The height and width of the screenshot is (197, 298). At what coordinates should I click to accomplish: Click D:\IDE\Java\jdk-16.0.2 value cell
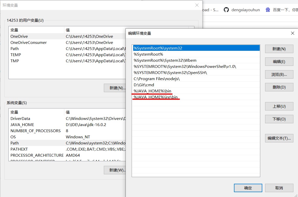(86, 125)
